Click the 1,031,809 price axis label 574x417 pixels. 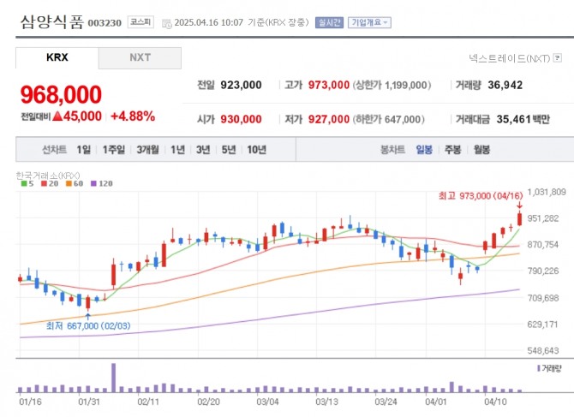[x=547, y=192]
